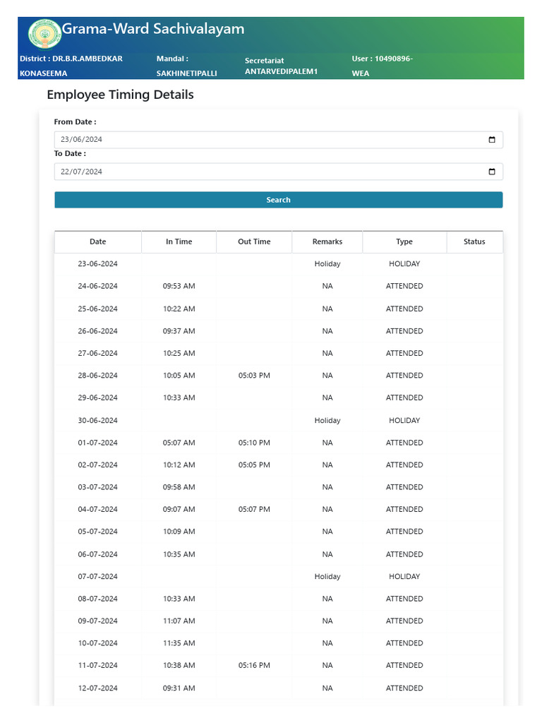
Task: Click HOLIDAY type in 23-06-2024 row
Action: coord(404,264)
